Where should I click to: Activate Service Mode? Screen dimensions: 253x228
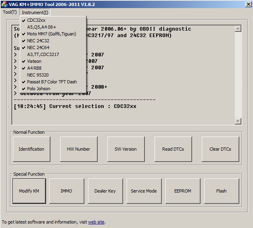click(x=144, y=191)
